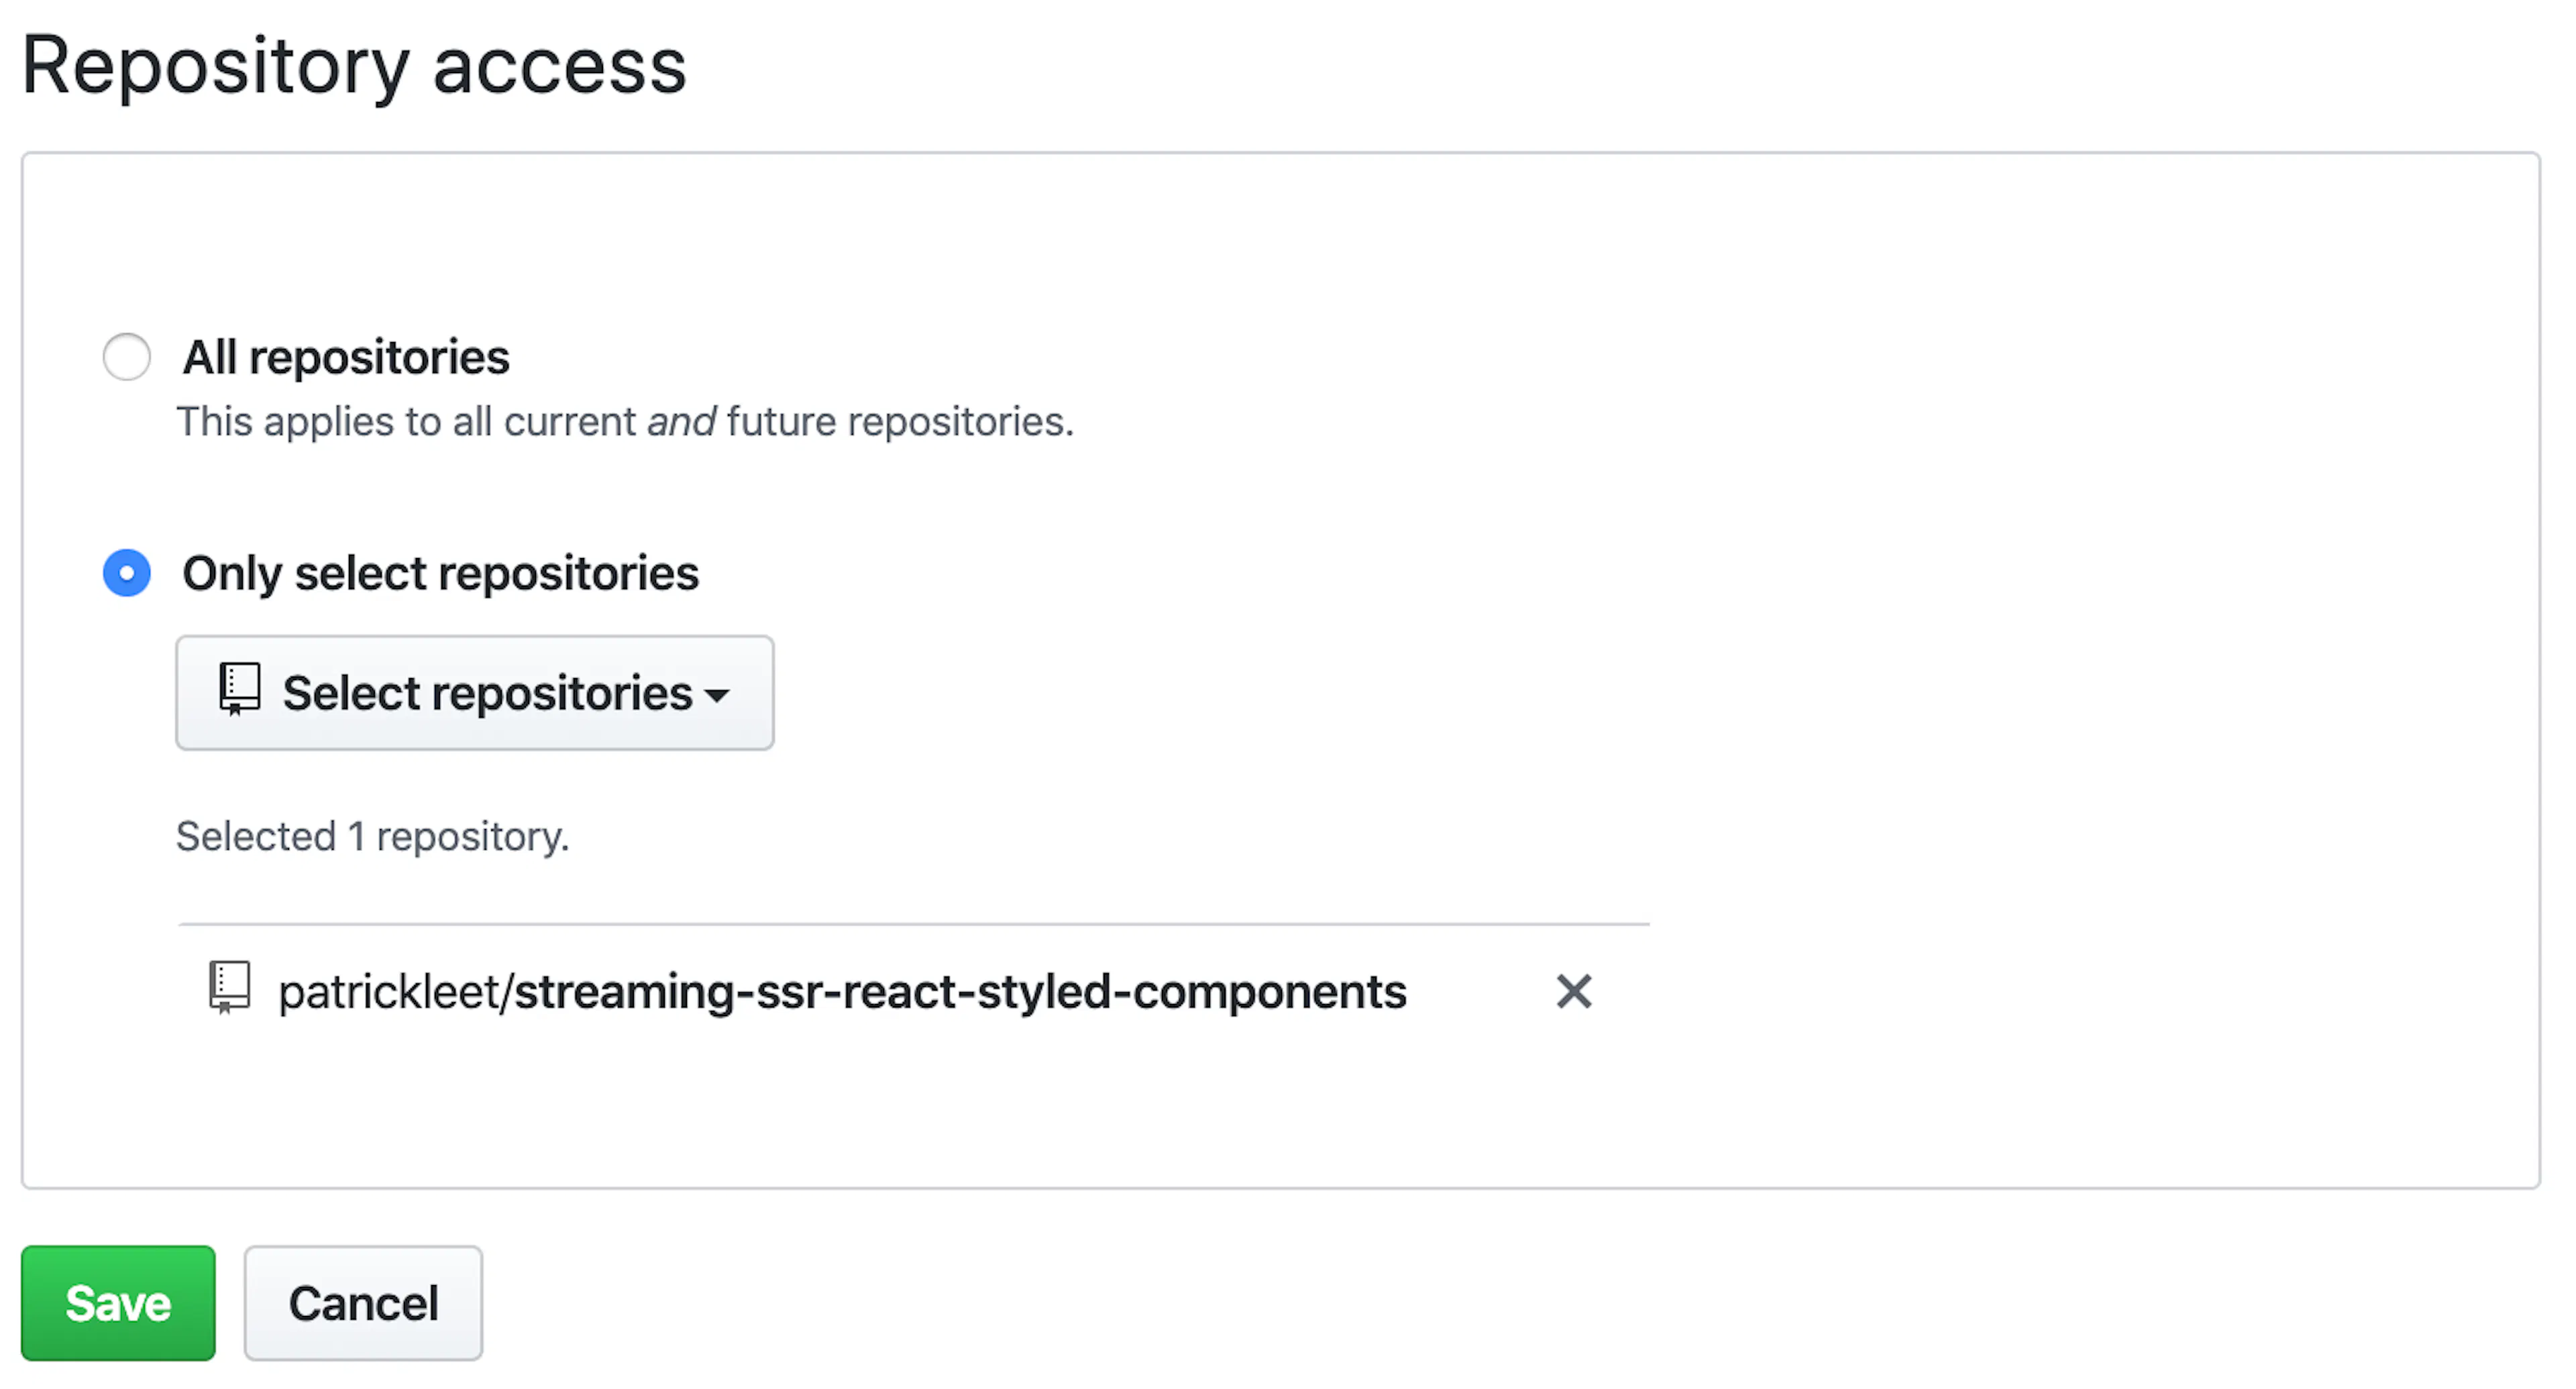
Task: Click the All repositories label text
Action: (346, 357)
